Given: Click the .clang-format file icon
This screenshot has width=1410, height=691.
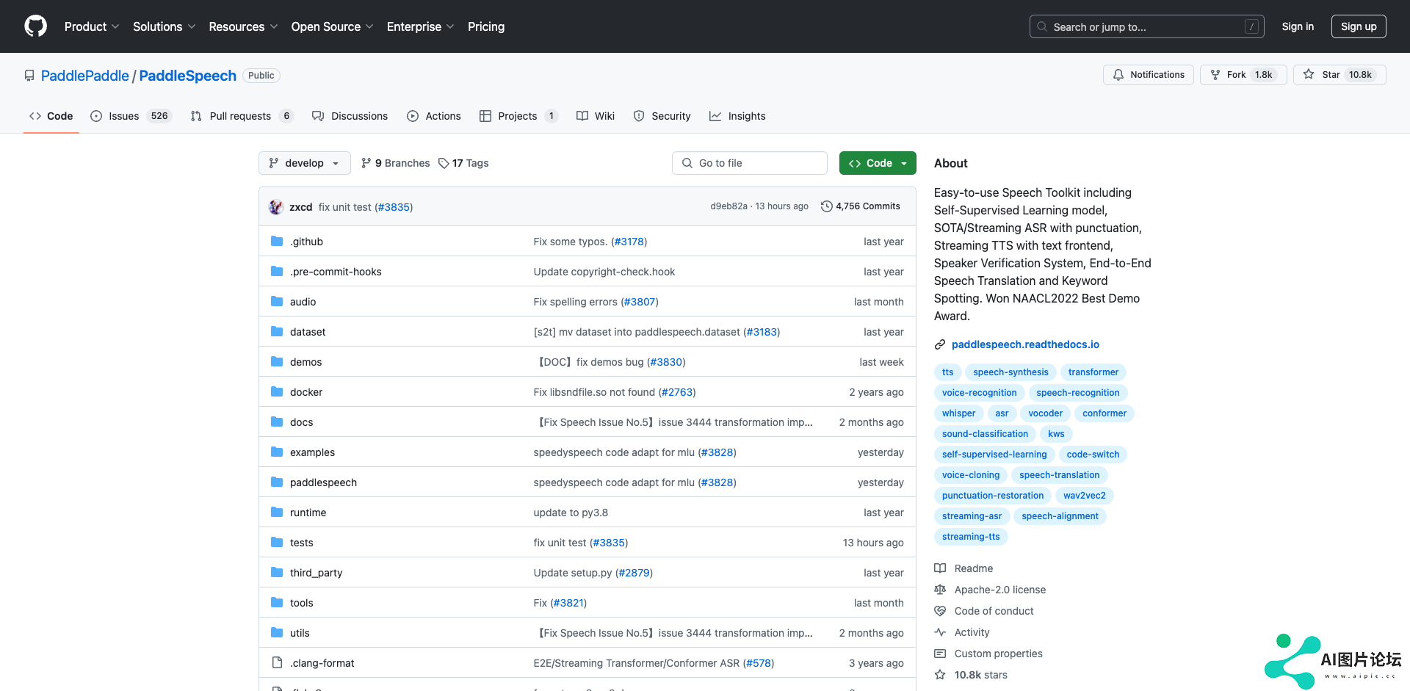Looking at the screenshot, I should click(277, 663).
